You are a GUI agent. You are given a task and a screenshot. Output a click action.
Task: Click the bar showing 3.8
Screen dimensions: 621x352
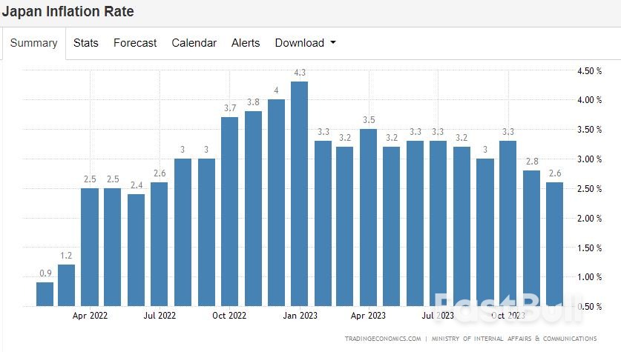[x=253, y=208]
